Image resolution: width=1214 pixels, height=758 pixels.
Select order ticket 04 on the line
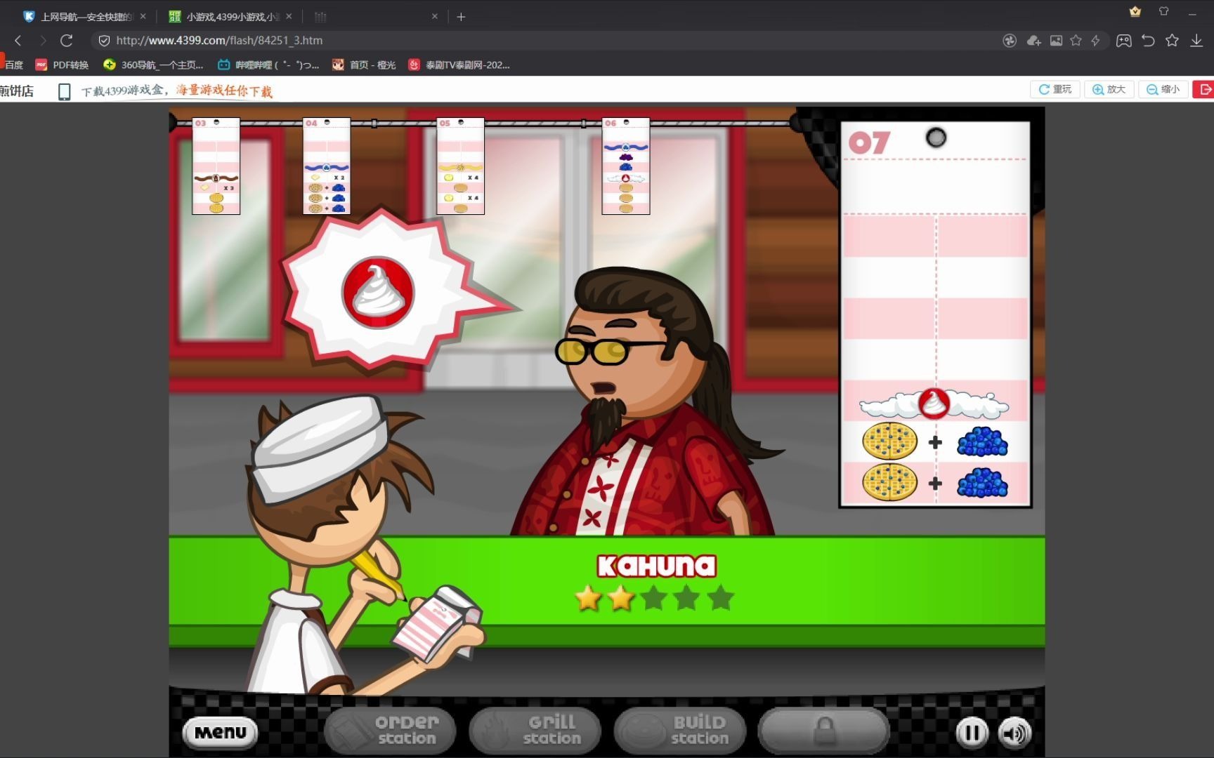[x=327, y=166]
